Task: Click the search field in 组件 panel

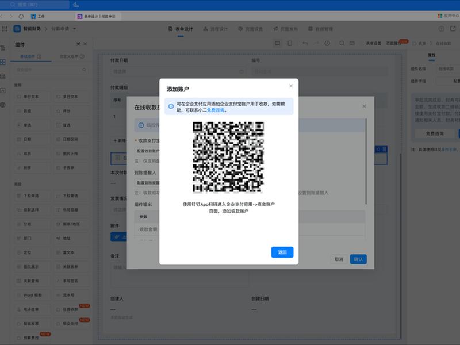Action: pos(51,70)
